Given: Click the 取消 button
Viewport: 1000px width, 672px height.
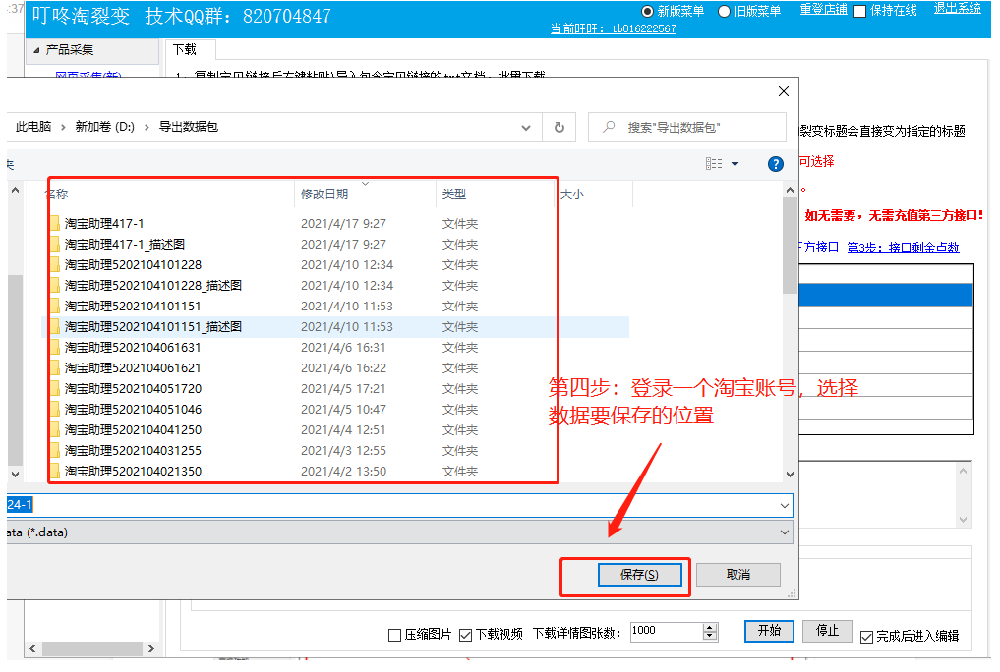Looking at the screenshot, I should tap(738, 575).
